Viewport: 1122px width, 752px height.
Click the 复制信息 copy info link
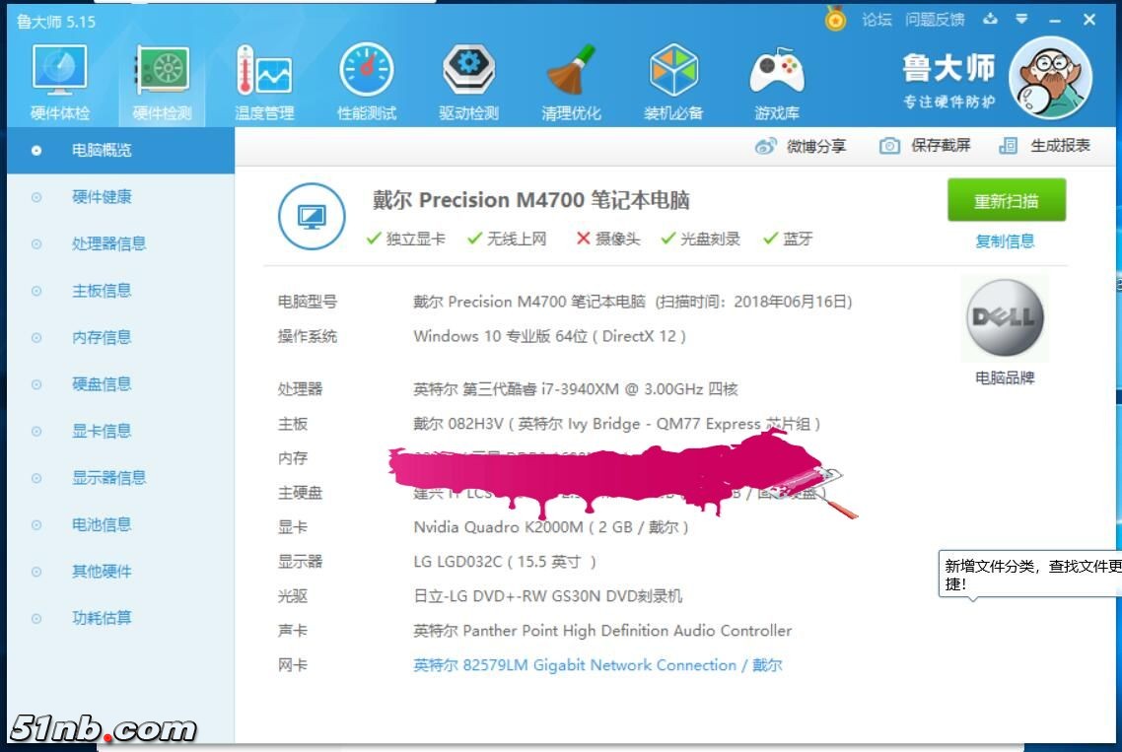(1005, 240)
